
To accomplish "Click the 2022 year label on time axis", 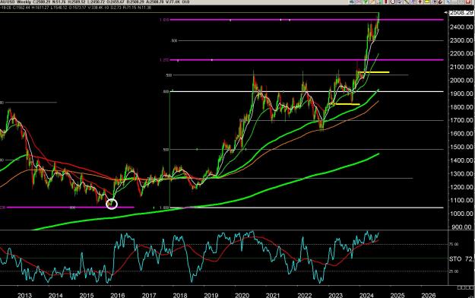I will coord(305,295).
